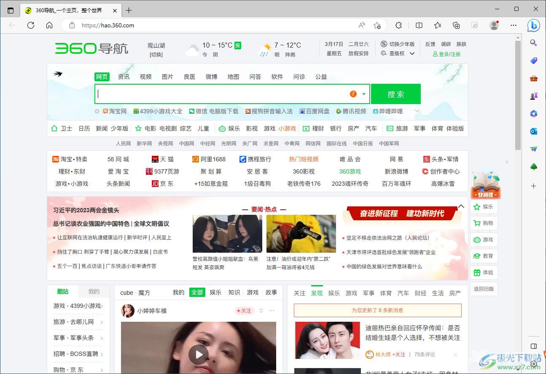The height and width of the screenshot is (374, 546).
Task: Toggle sidebar visibility button at bottom right
Action: 534,346
